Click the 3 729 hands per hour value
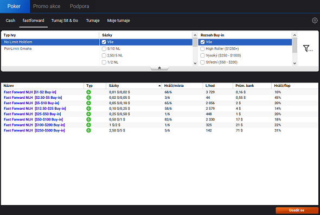Viewport: 320px width, 215px height. pyautogui.click(x=210, y=92)
